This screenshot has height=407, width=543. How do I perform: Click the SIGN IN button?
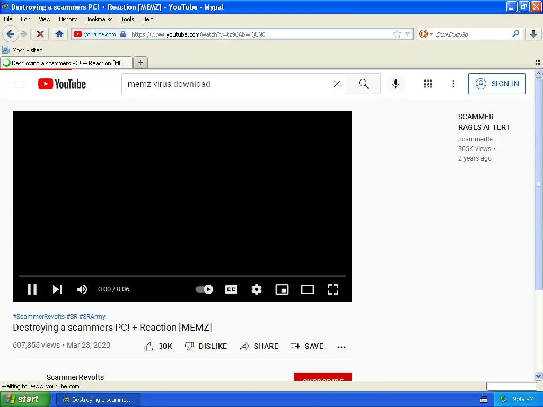coord(496,84)
